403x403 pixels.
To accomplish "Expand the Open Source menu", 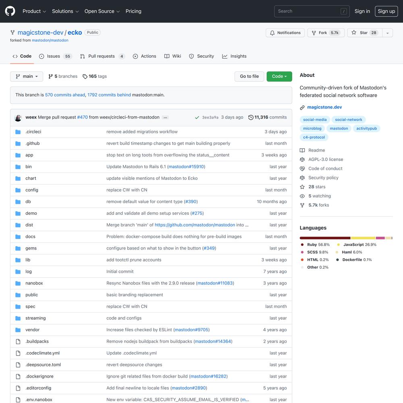I will click(x=102, y=11).
